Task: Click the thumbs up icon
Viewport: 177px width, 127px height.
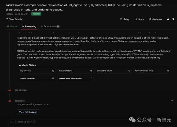Action: 168,19
